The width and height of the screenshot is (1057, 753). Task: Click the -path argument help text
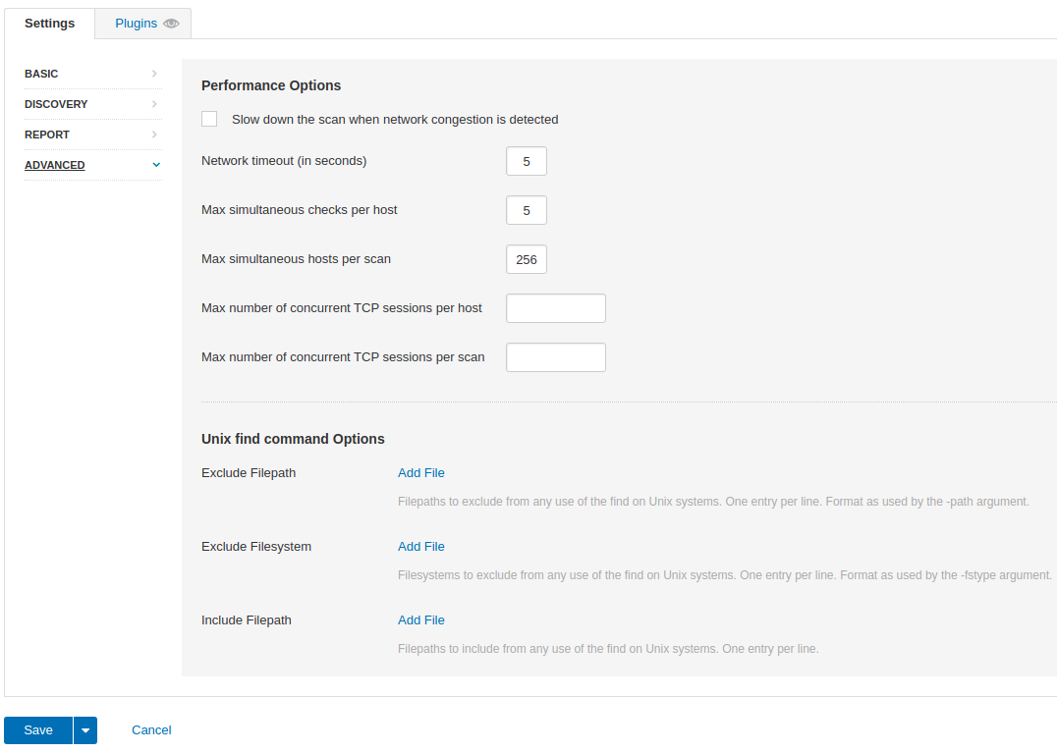point(713,502)
